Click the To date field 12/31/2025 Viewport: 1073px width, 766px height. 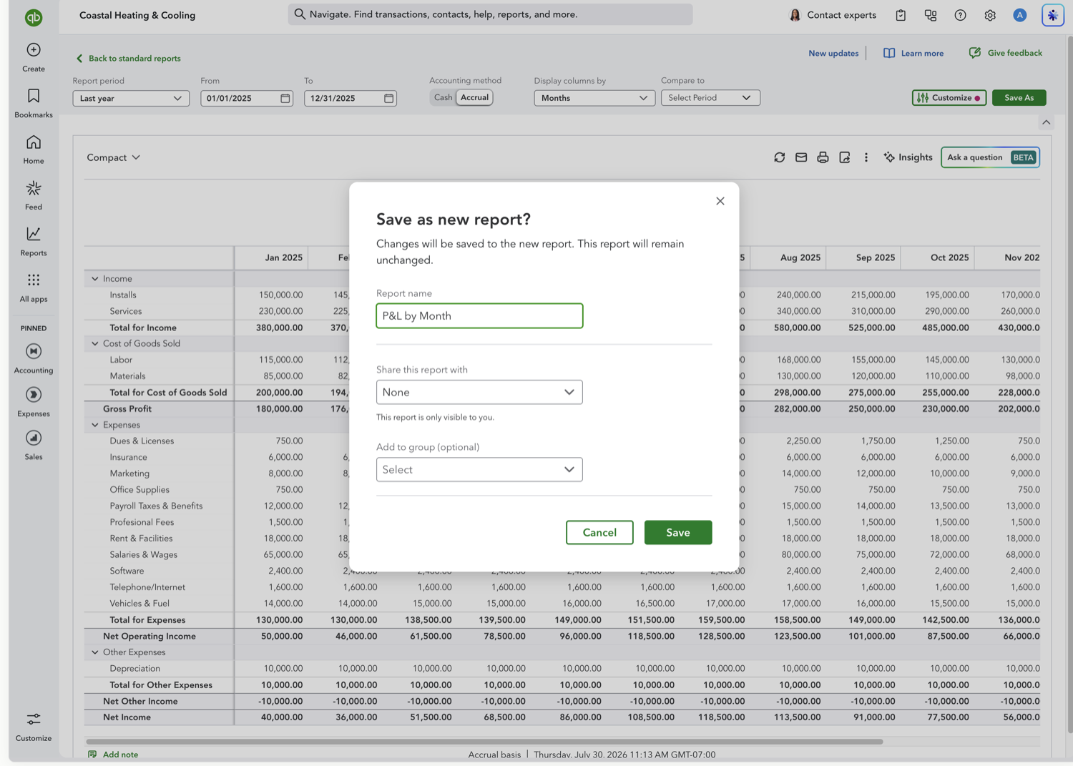coord(351,98)
